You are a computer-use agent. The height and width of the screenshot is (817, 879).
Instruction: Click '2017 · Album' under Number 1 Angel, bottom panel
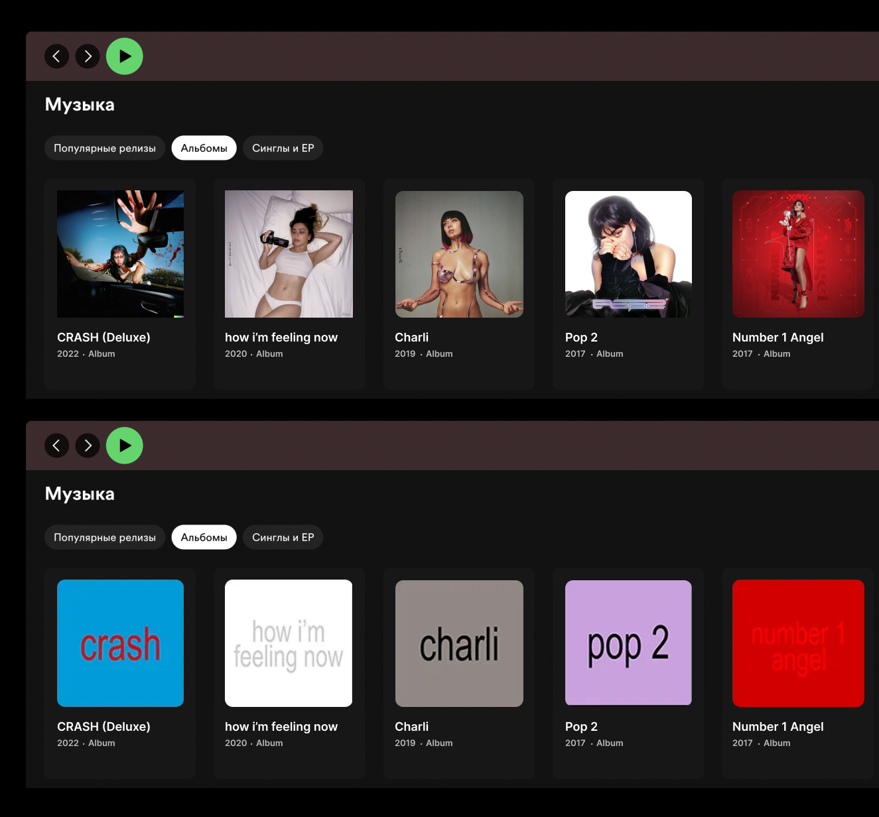click(762, 743)
